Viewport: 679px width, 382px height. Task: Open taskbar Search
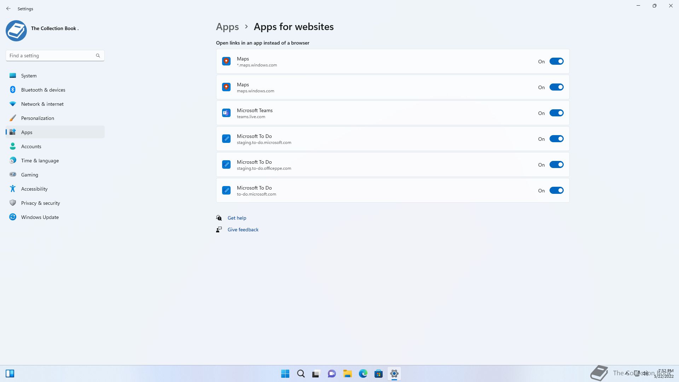click(301, 374)
